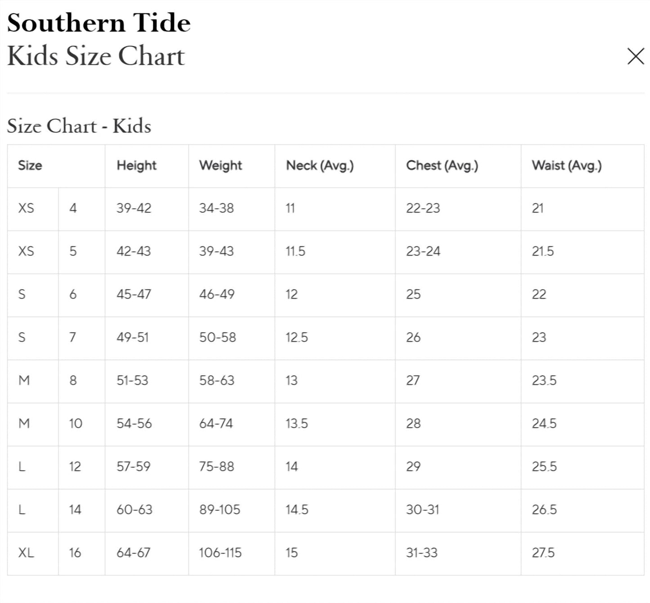This screenshot has width=650, height=603.
Task: Close the Kids Size Chart modal
Action: click(x=635, y=57)
